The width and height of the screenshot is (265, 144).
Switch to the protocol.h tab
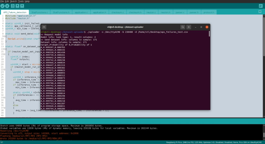tap(208, 12)
